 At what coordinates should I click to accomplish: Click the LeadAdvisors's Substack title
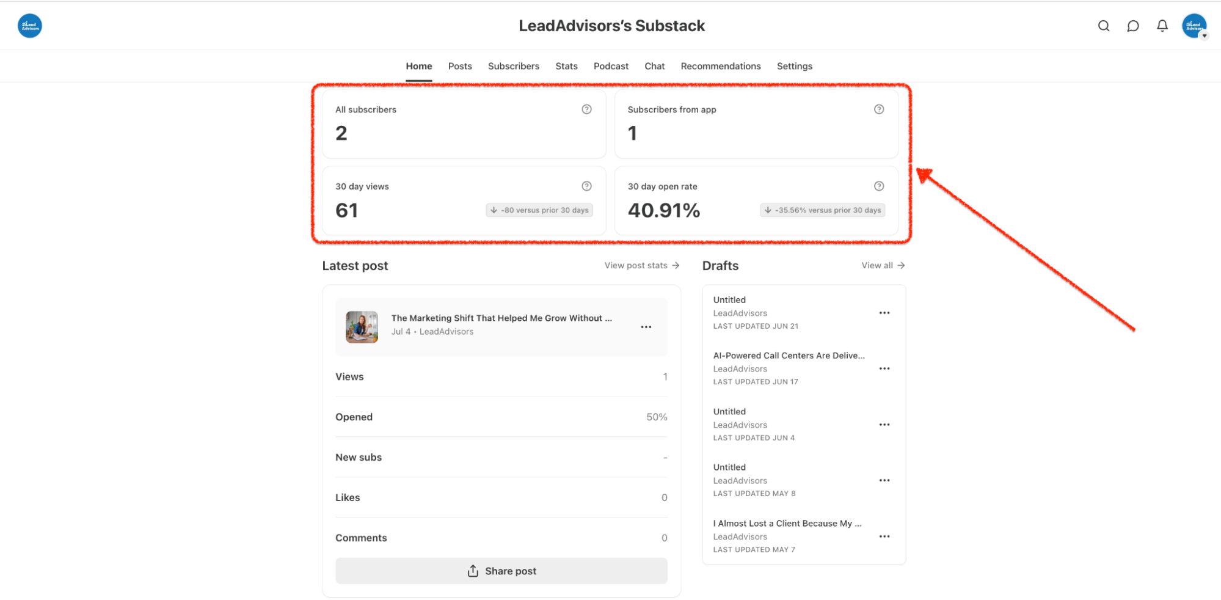(611, 26)
